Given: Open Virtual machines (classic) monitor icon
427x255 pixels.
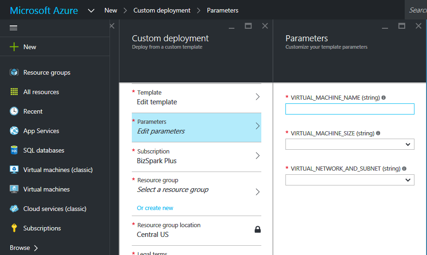Looking at the screenshot, I should (x=14, y=170).
